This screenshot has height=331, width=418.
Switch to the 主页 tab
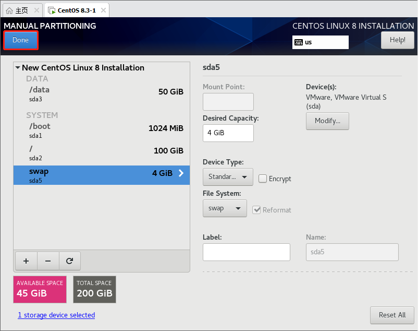(22, 10)
